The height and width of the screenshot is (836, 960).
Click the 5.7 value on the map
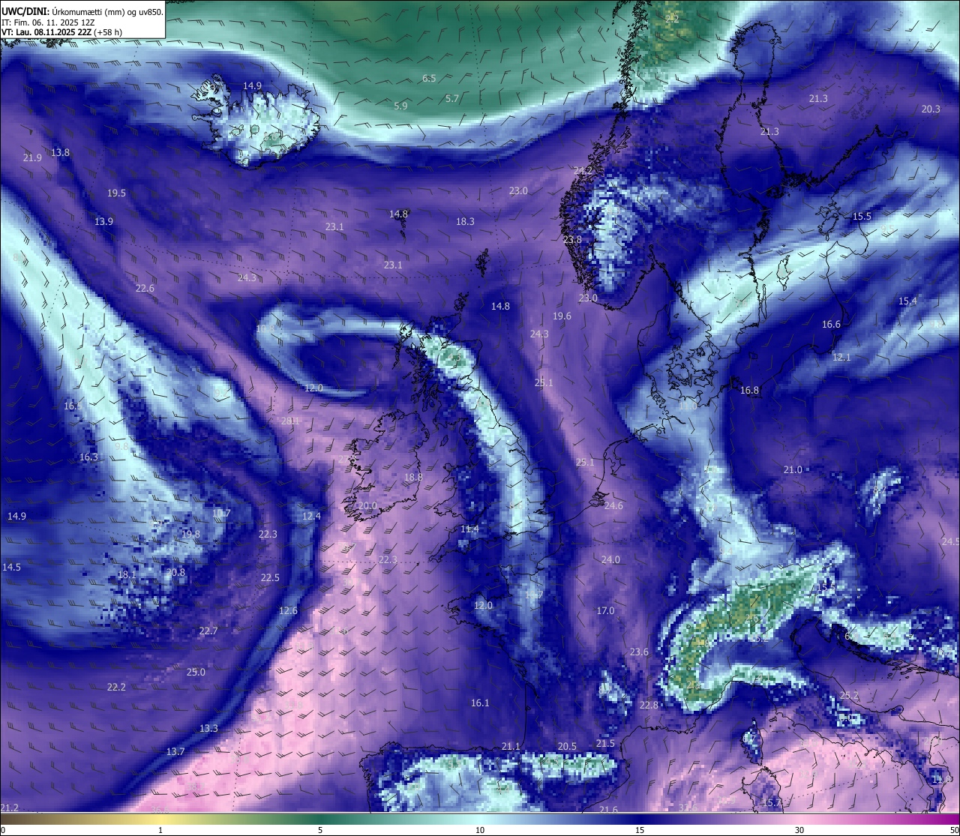tap(452, 99)
